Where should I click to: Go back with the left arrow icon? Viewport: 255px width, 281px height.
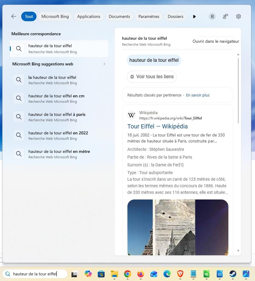(x=14, y=16)
